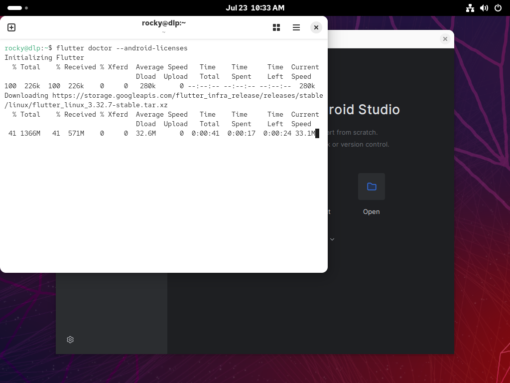Image resolution: width=510 pixels, height=383 pixels.
Task: Click the workspace dot indicator next to the pill
Action: coord(26,8)
